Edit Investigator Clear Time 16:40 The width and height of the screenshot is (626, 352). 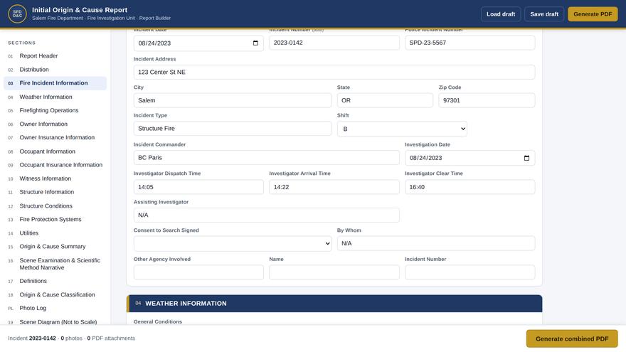[470, 187]
